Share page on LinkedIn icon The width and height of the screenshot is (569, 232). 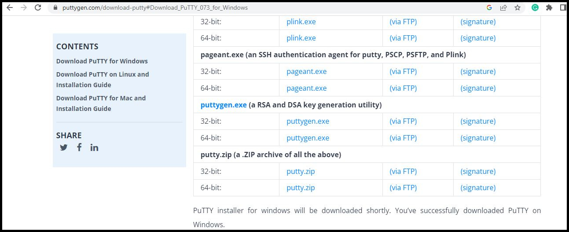pyautogui.click(x=94, y=147)
